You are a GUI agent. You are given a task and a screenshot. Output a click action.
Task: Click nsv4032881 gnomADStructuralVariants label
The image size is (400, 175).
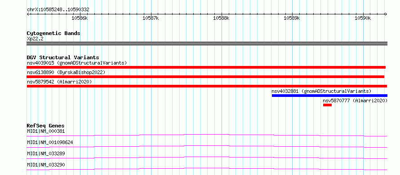click(x=321, y=91)
